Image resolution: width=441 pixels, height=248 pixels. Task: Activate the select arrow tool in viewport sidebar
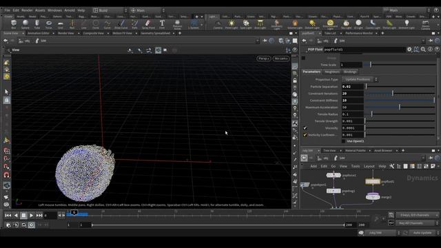7,92
